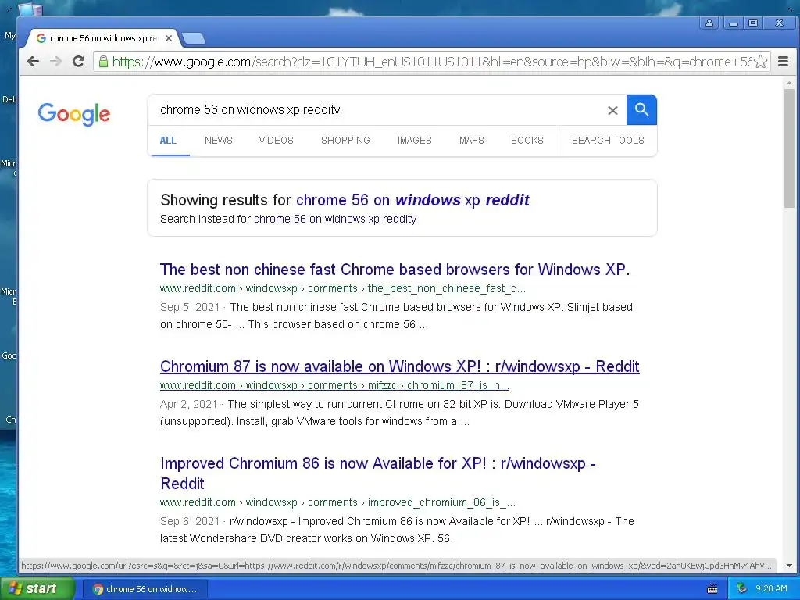Open a new tab next to the Google tab
800x600 pixels.
(x=194, y=38)
